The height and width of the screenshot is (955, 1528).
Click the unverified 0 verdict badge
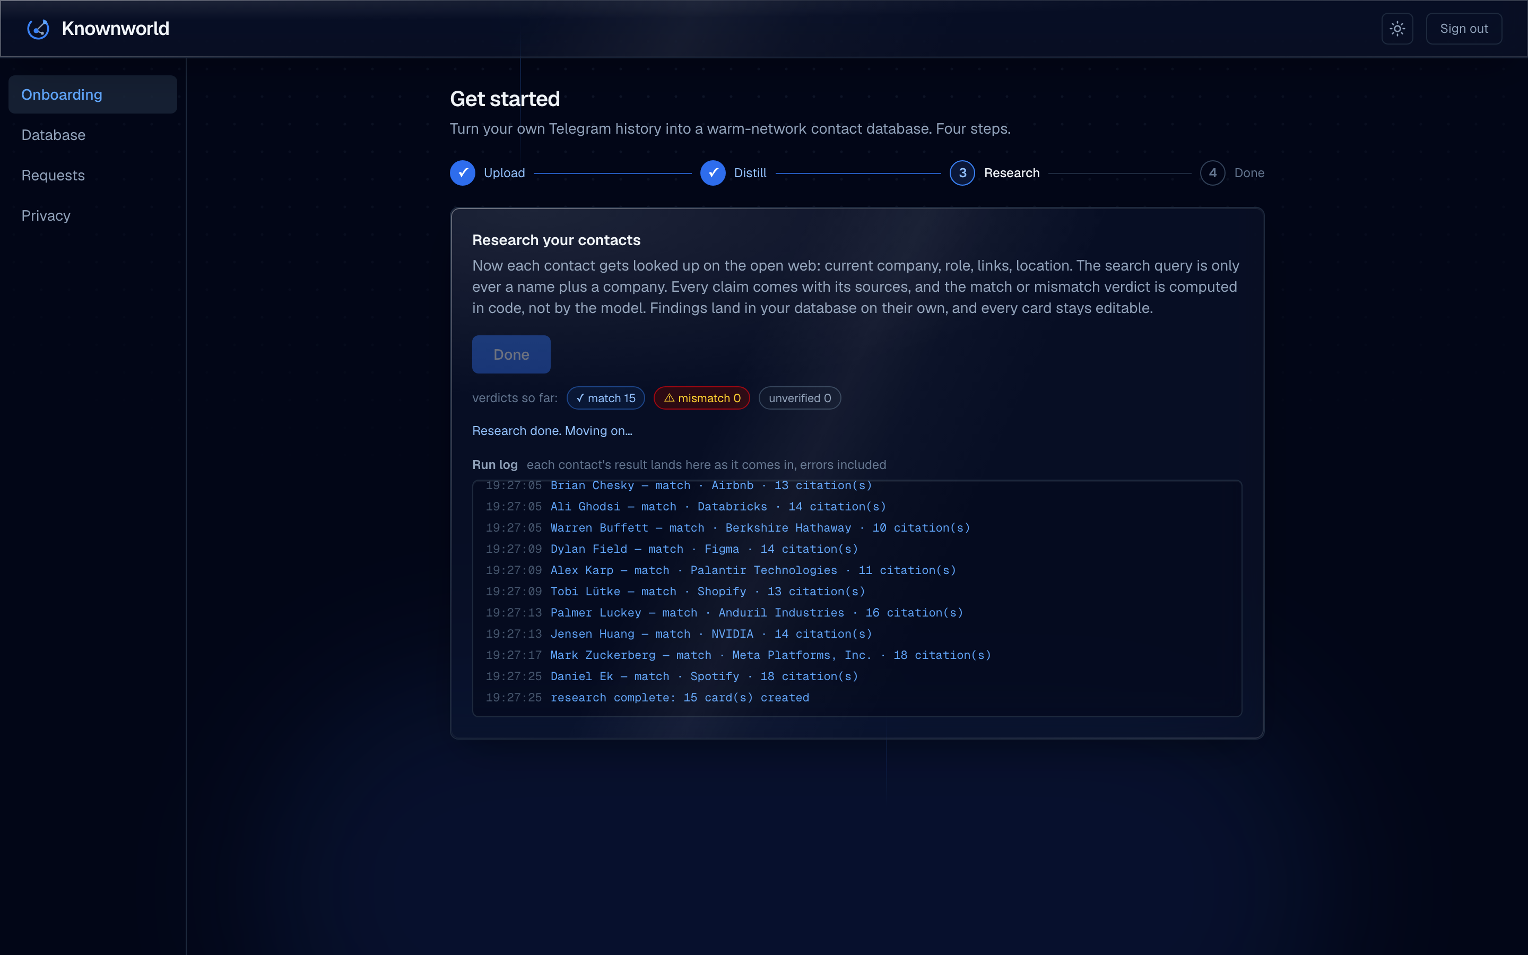[x=800, y=398]
